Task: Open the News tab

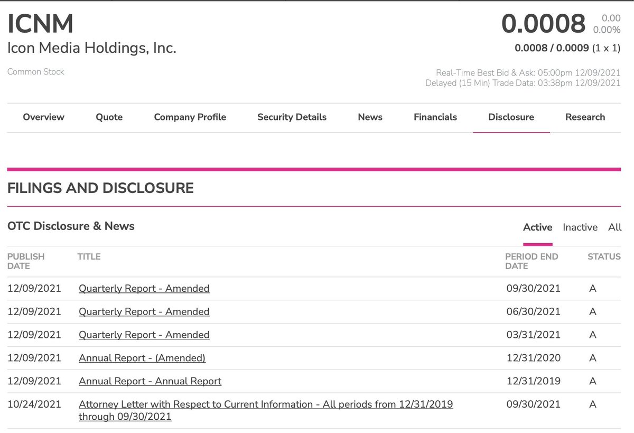Action: (370, 117)
